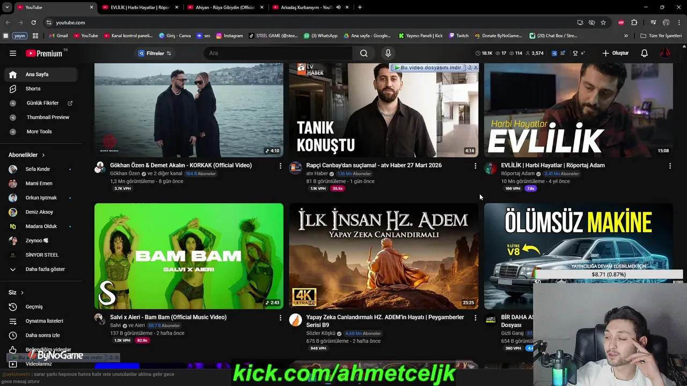Open Daha sonra izle watch later
Viewport: 687px width, 386px height.
tap(42, 335)
